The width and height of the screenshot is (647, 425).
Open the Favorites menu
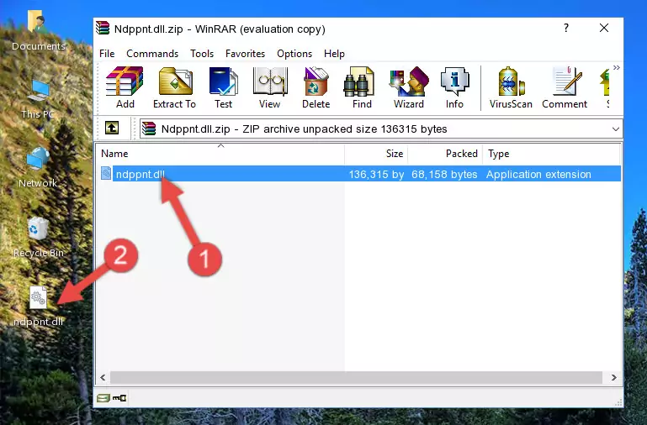[x=245, y=54]
